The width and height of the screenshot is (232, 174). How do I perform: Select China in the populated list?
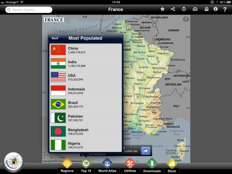tap(86, 50)
